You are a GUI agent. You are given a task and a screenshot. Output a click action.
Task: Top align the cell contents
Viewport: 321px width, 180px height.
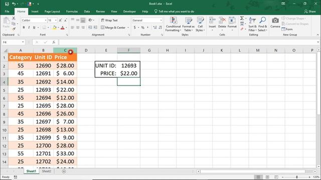[x=72, y=20]
